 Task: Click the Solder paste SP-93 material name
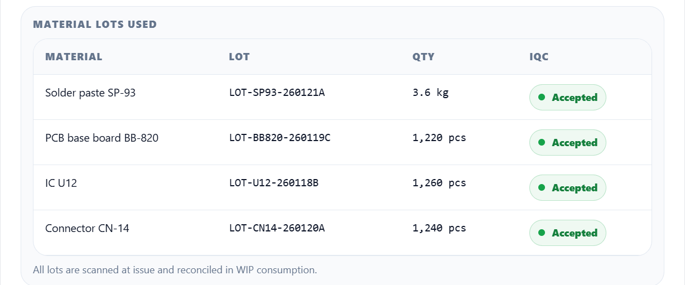[90, 93]
